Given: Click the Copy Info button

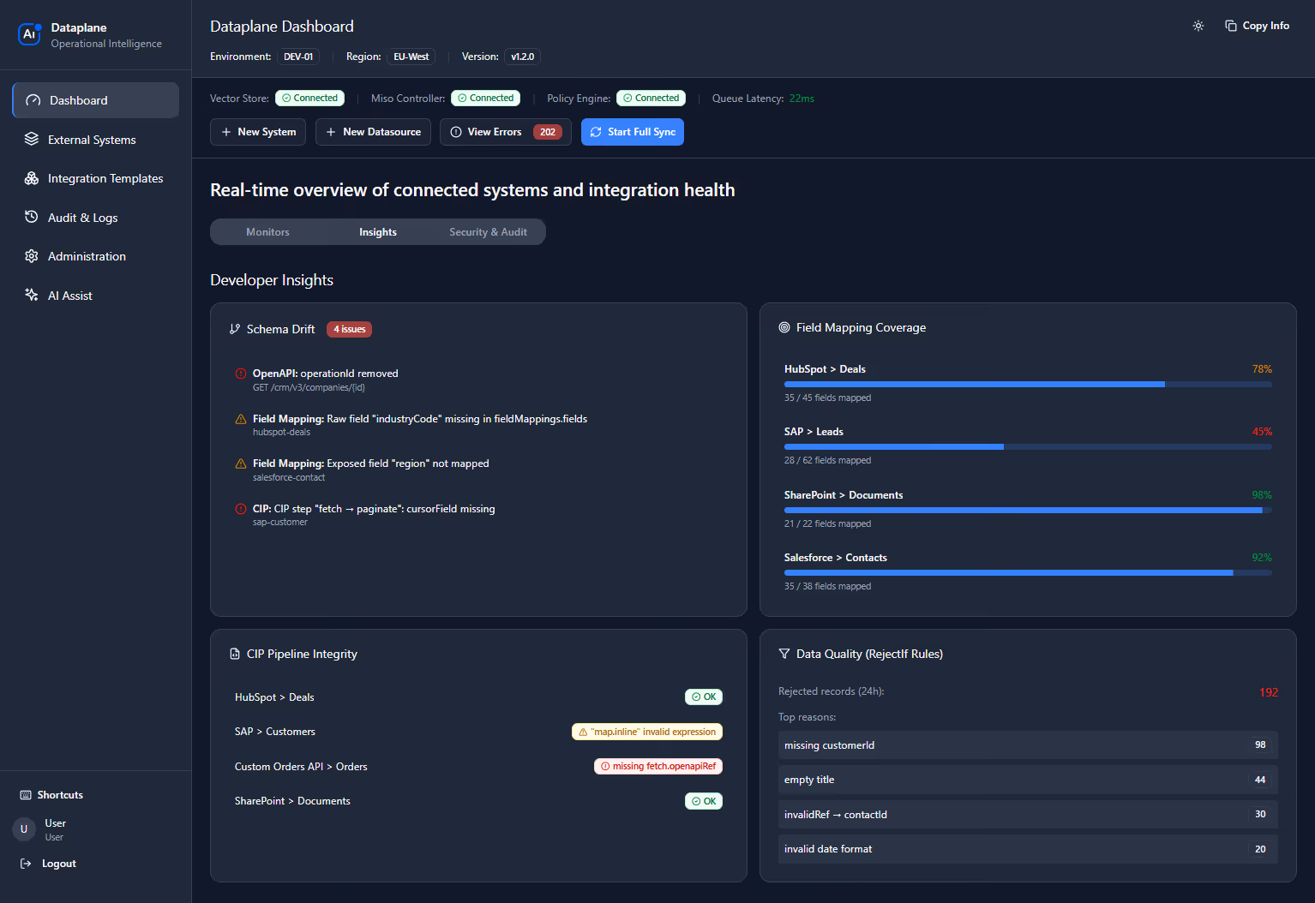Looking at the screenshot, I should (x=1257, y=26).
